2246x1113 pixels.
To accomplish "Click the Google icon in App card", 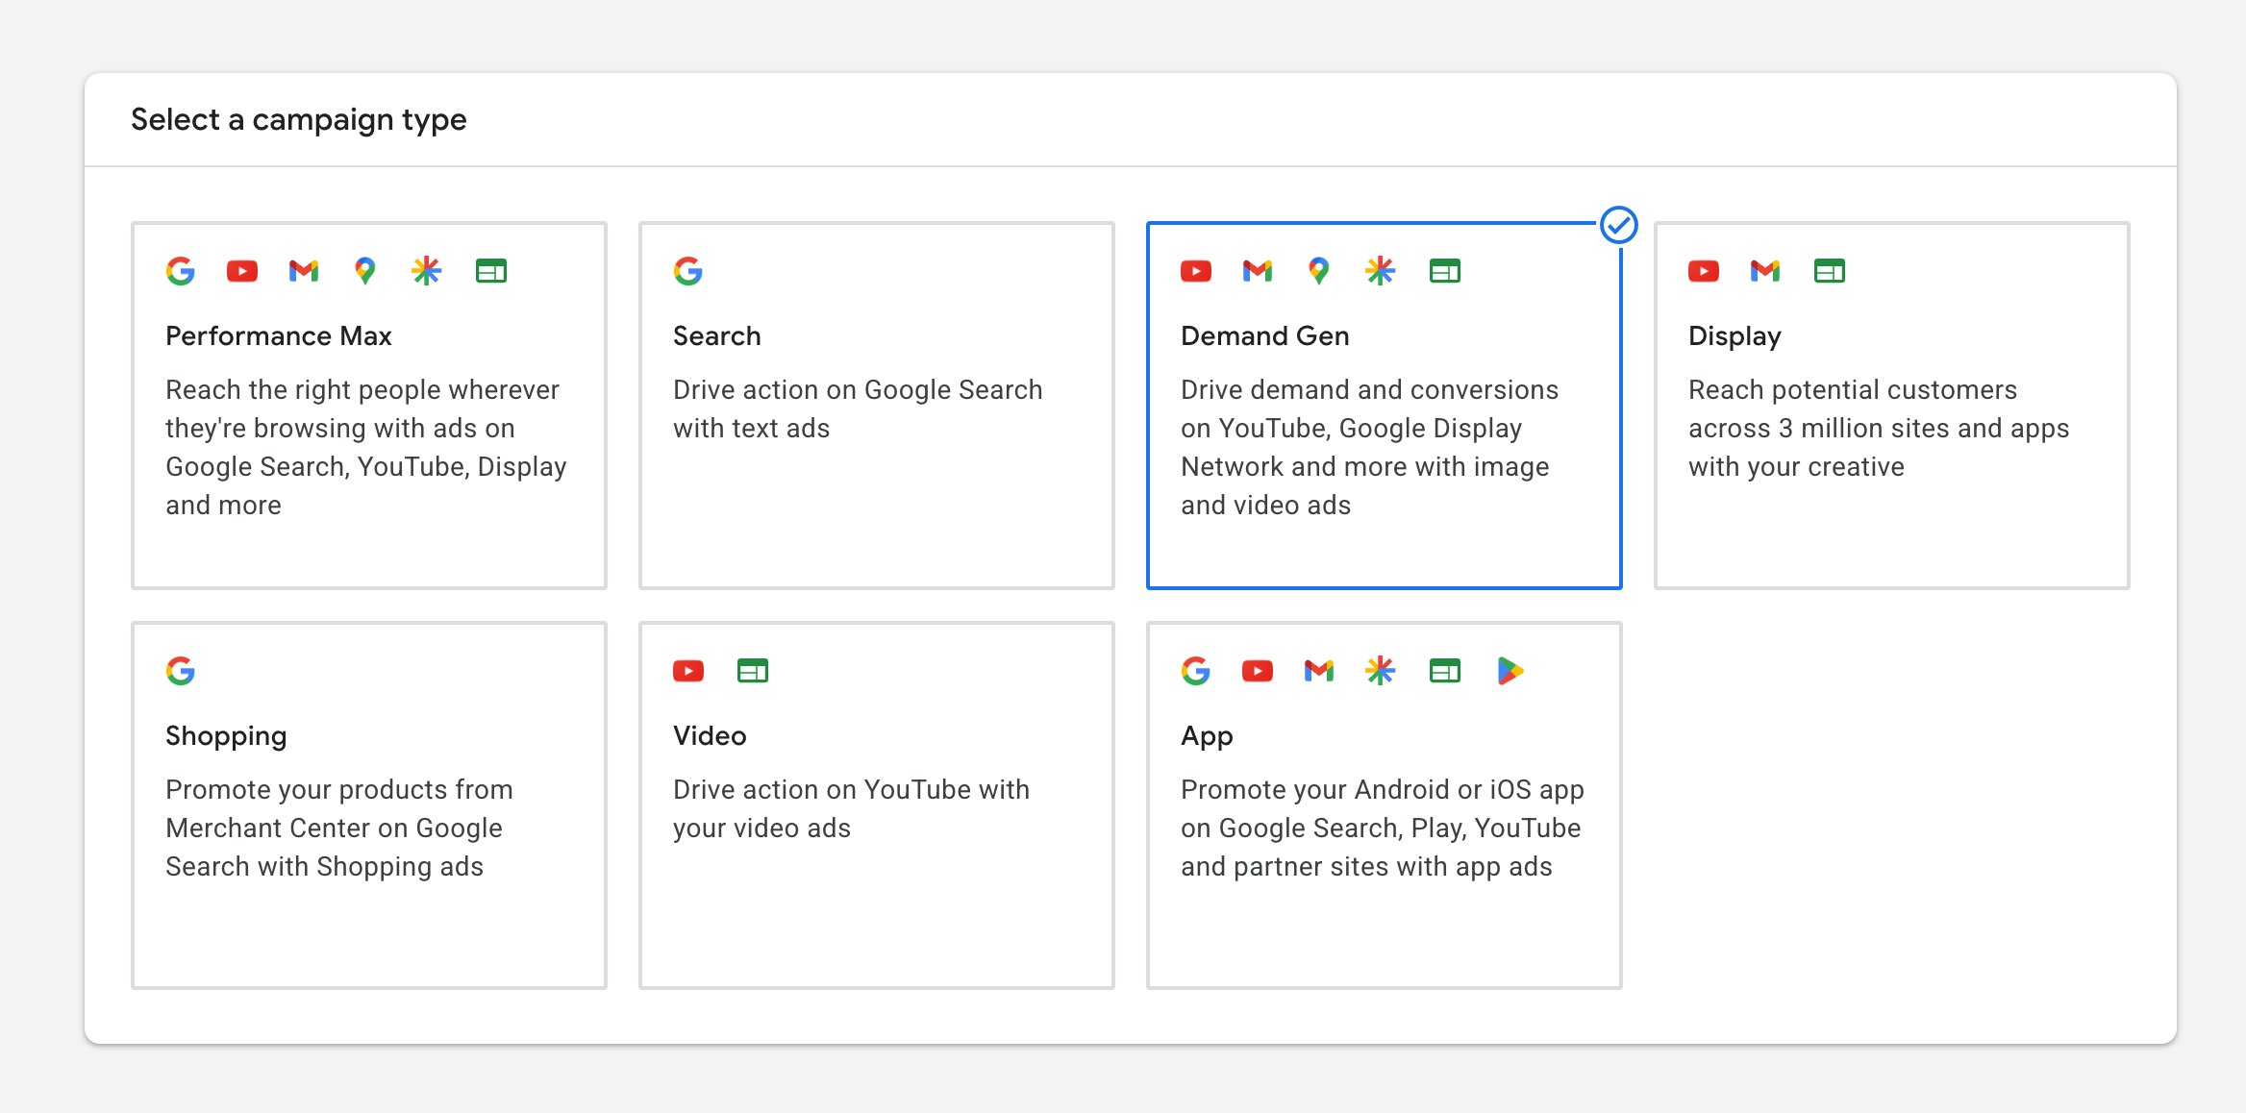I will 1196,671.
